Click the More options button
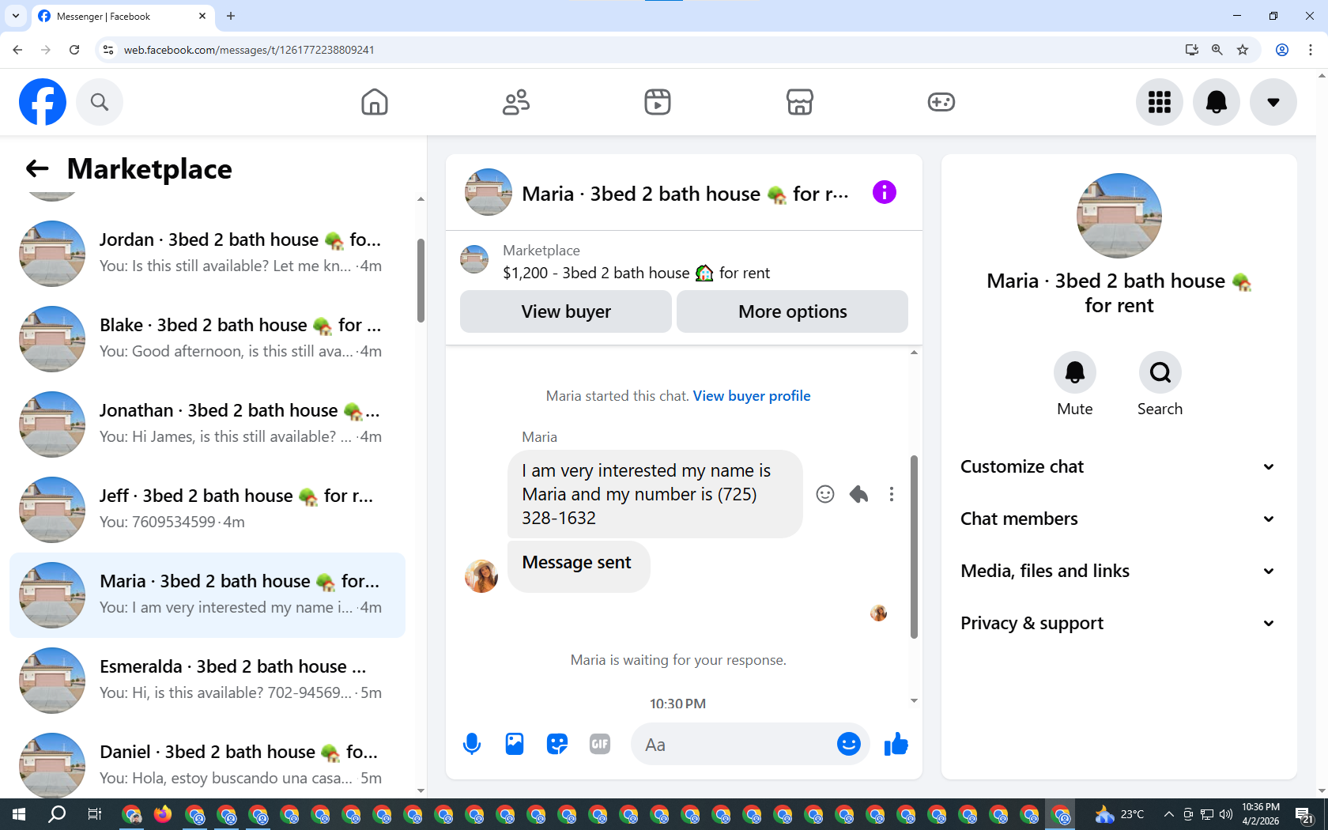 coord(793,311)
